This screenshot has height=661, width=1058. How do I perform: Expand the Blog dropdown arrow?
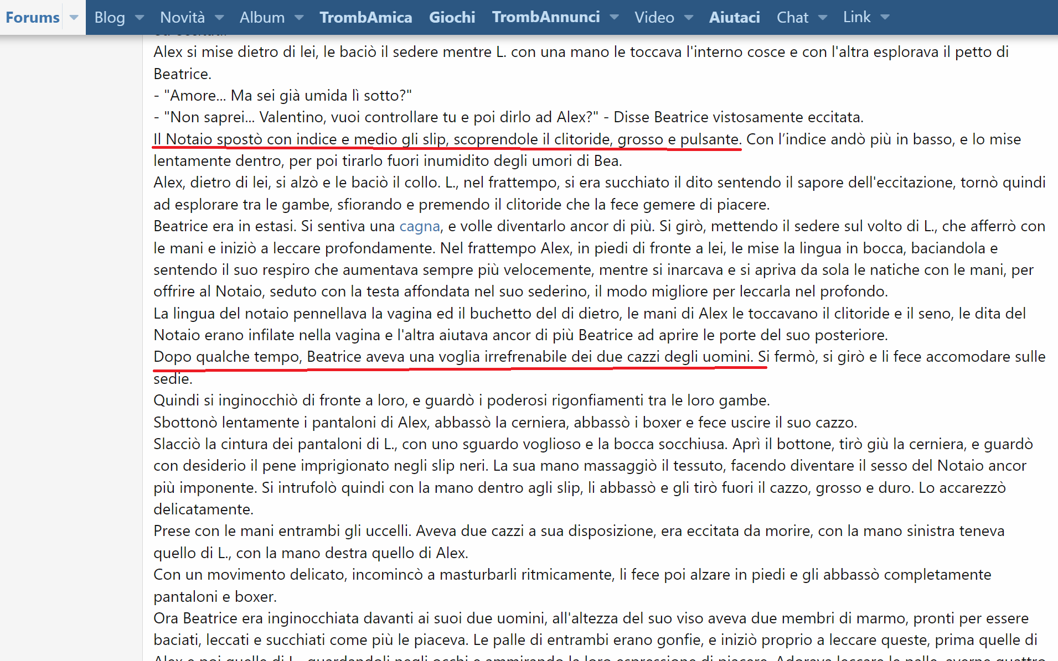(140, 18)
